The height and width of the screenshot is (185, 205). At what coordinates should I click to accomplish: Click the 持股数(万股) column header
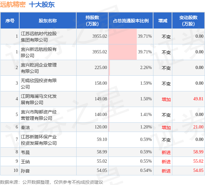pos(92,20)
